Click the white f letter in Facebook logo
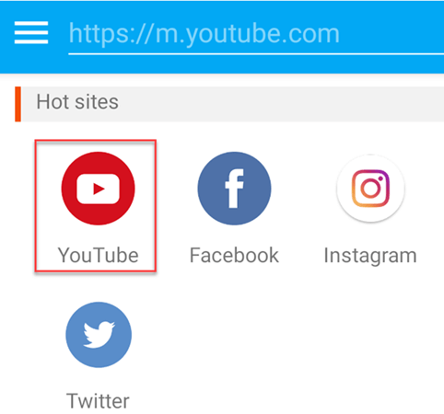The height and width of the screenshot is (414, 444). click(235, 189)
